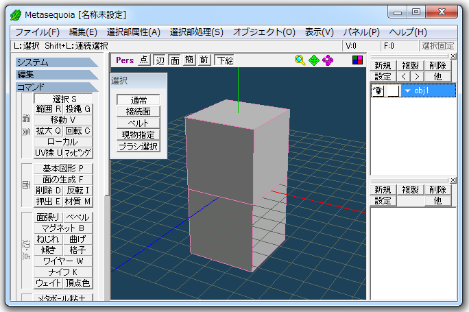Choose ブラシ選択 selection mode
Screen dimensions: 469x312
[x=139, y=147]
